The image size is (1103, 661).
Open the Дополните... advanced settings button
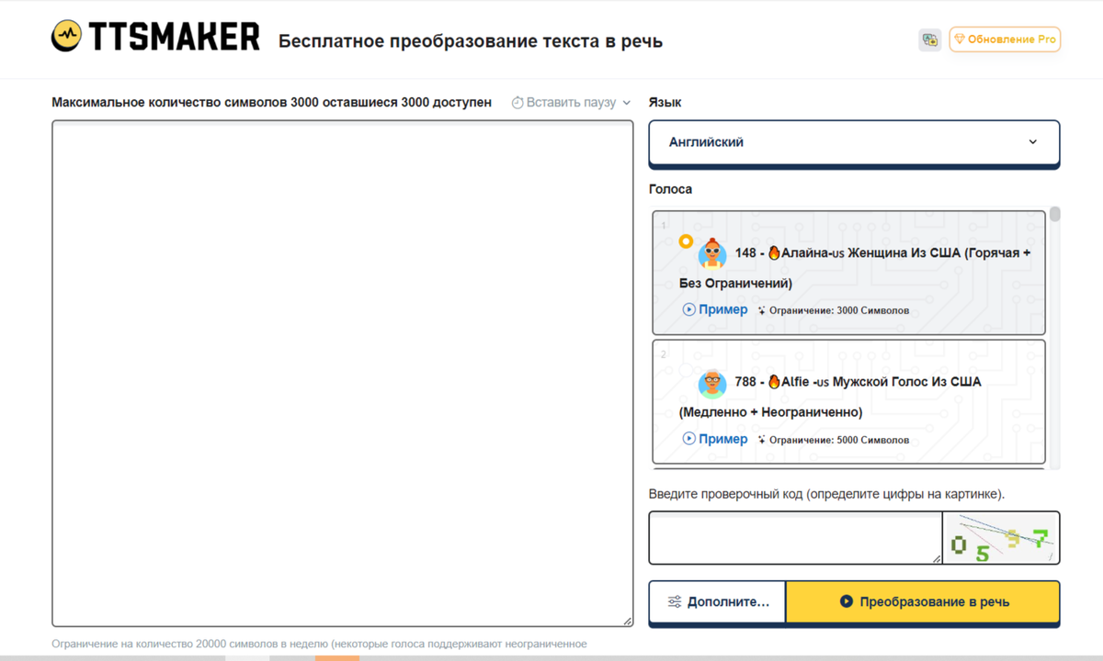tap(717, 602)
